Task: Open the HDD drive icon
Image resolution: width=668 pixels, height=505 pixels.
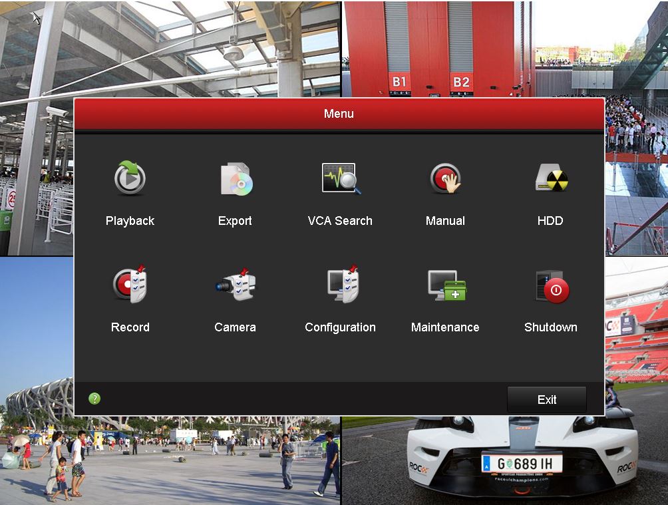Action: coord(550,178)
